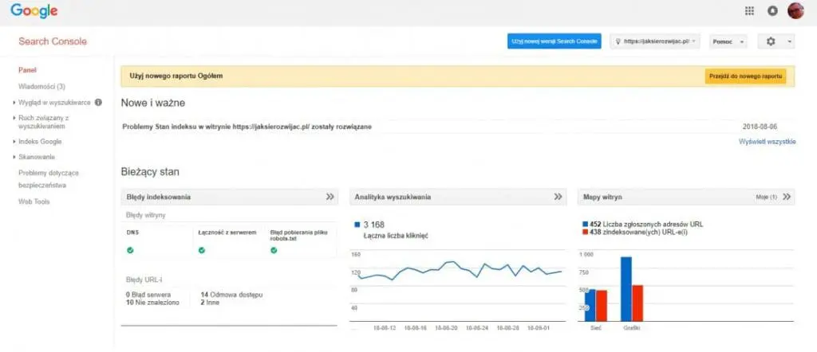Open the Analityka wyszukiwania panel header
The width and height of the screenshot is (817, 352).
[458, 197]
